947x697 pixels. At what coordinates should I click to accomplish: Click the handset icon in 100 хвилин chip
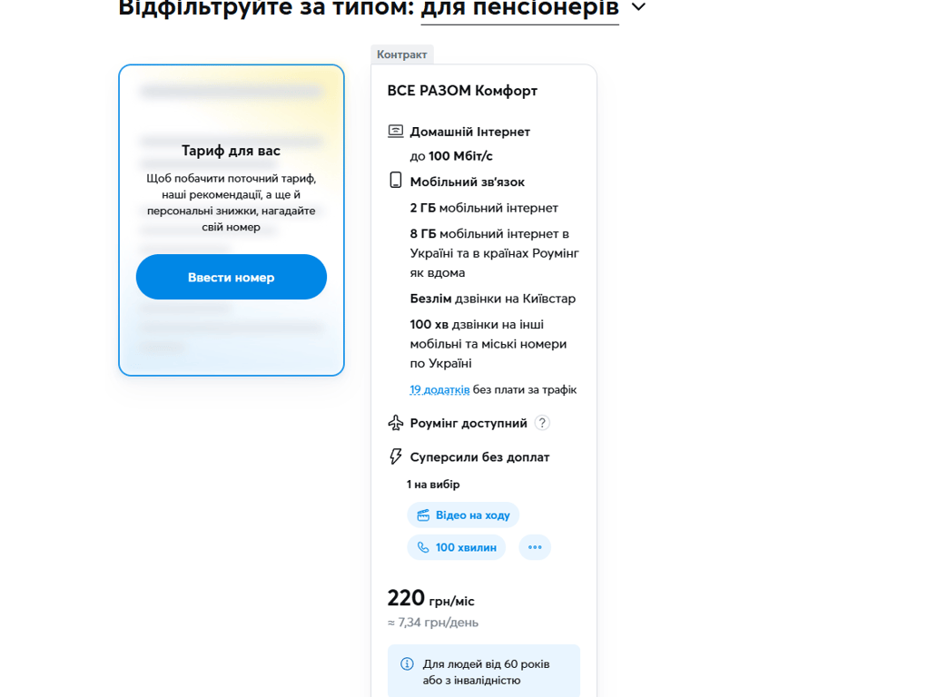[423, 547]
